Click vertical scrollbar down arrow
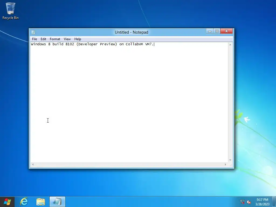 tap(230, 160)
